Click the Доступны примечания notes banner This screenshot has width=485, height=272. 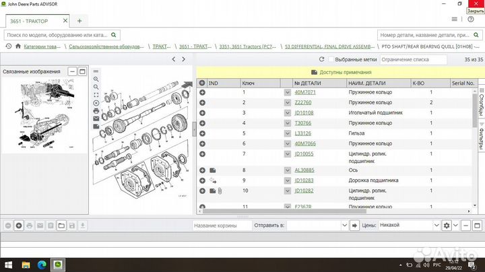coord(341,72)
